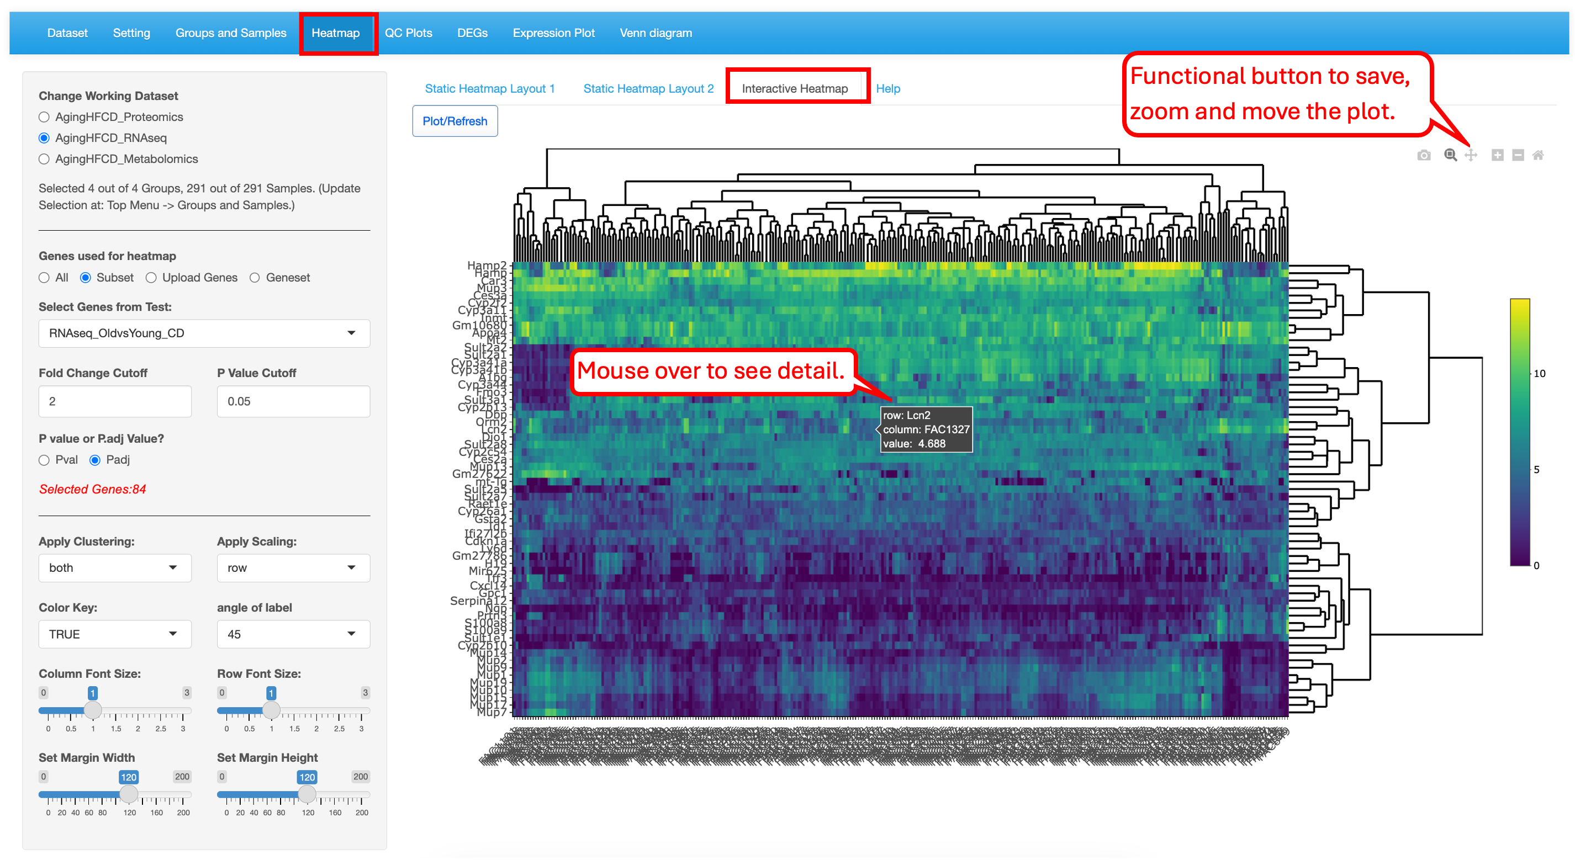Go to the QC Plots menu tab
The height and width of the screenshot is (860, 1575).
click(409, 33)
